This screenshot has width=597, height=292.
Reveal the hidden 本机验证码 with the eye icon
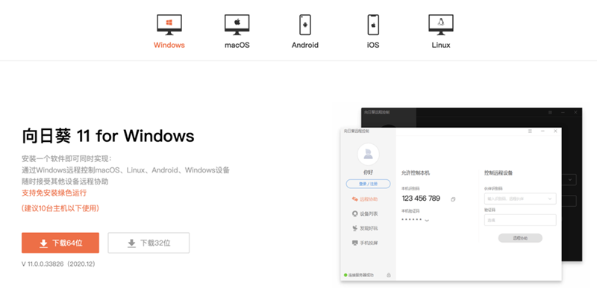pyautogui.click(x=427, y=220)
